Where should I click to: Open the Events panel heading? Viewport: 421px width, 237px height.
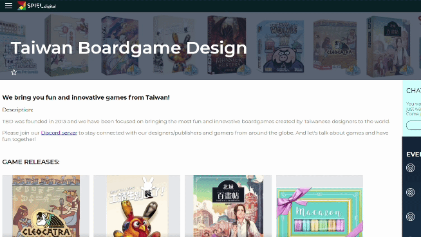413,154
